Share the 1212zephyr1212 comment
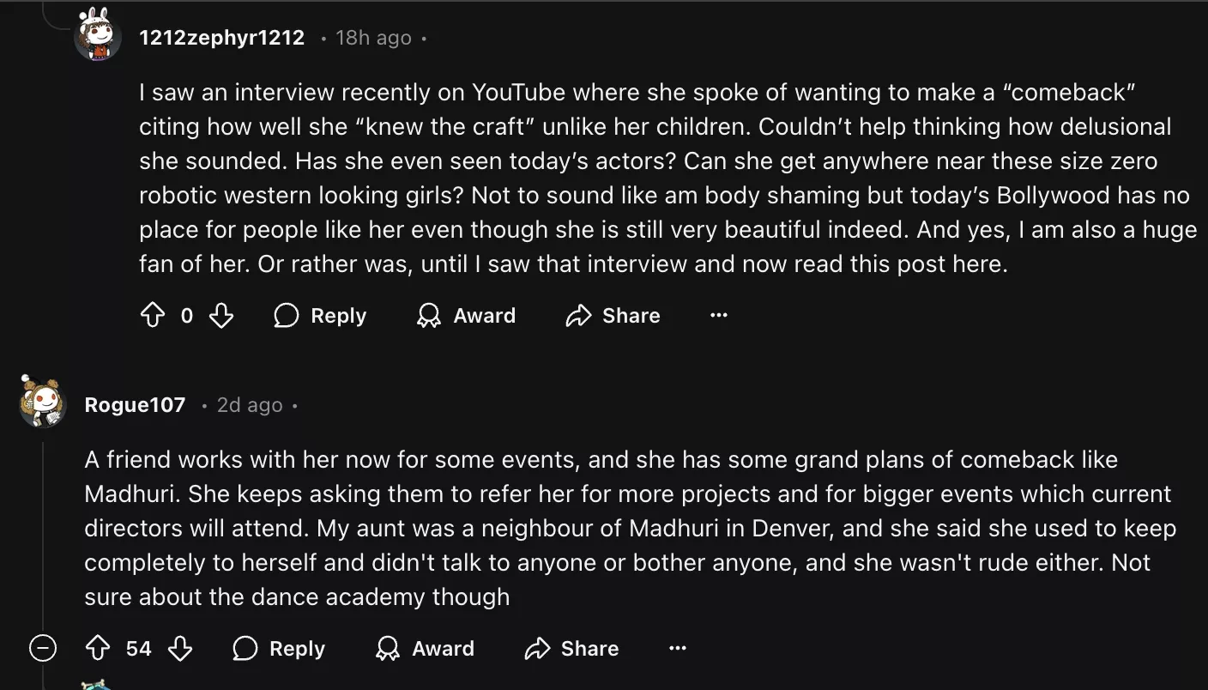 click(x=613, y=316)
